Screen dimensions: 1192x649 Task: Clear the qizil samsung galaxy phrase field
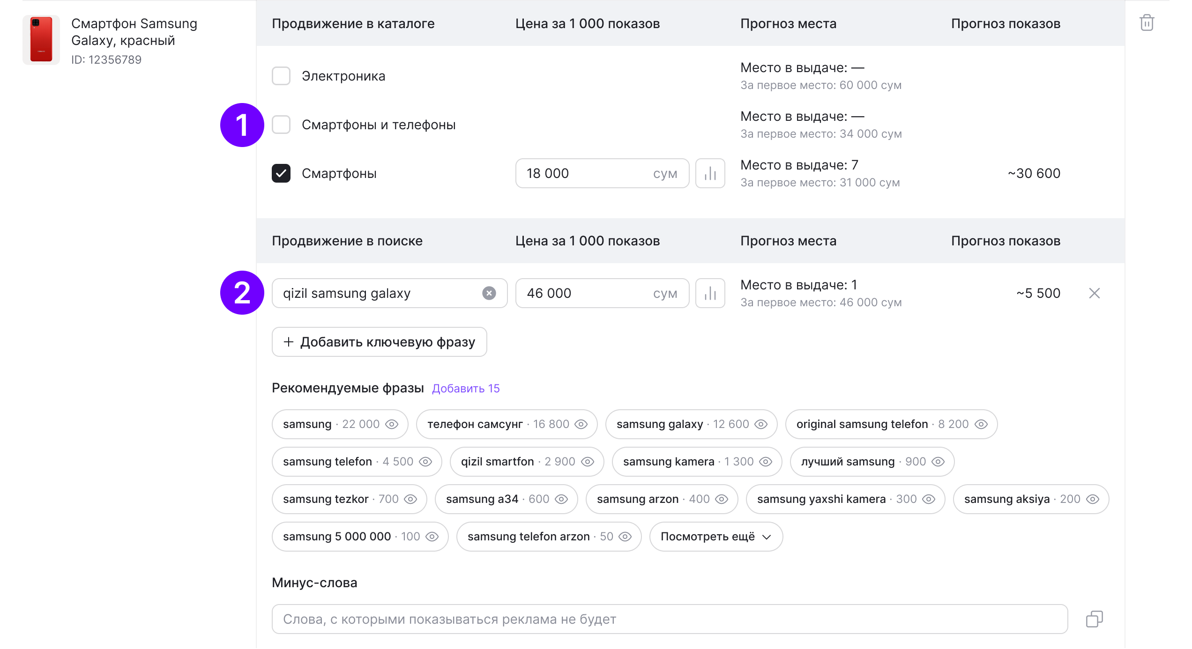point(489,293)
